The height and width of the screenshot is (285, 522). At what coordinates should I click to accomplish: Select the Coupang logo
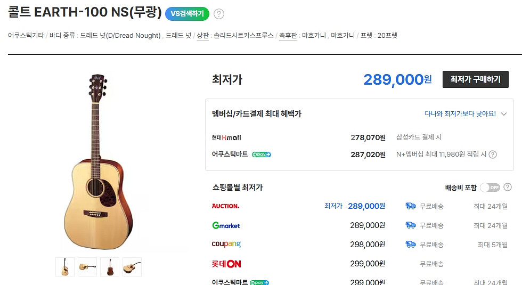pos(226,244)
